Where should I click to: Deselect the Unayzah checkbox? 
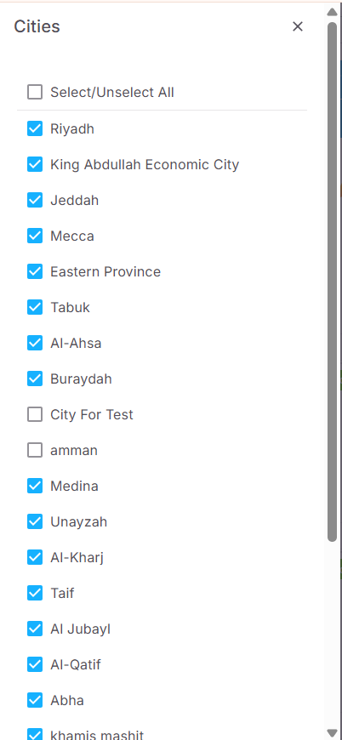point(35,521)
